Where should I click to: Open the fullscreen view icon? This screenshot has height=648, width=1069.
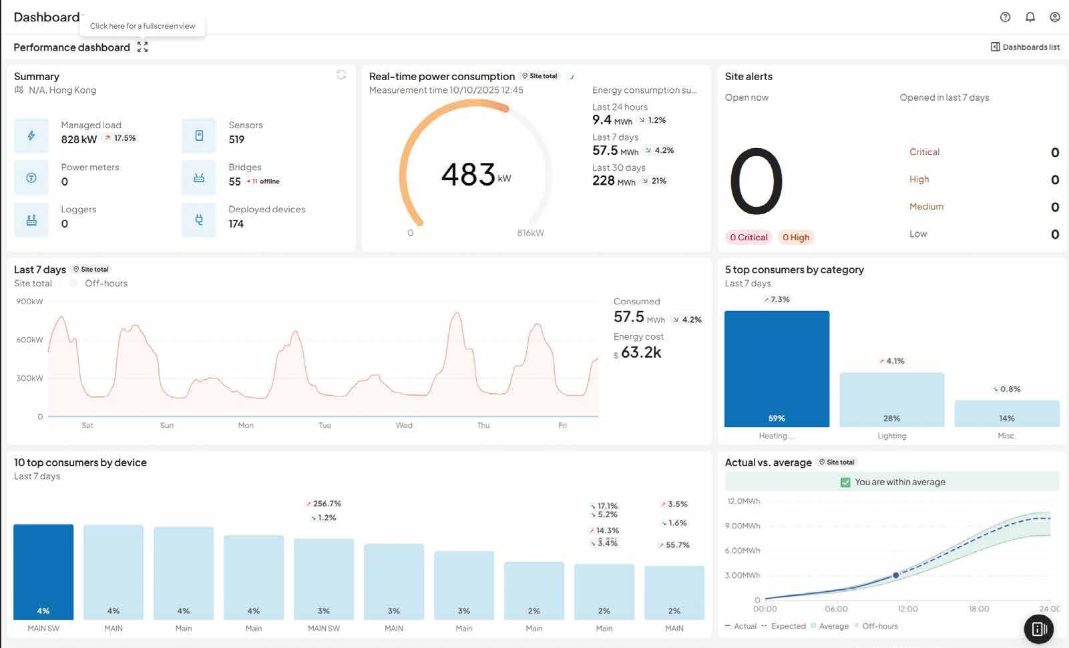[142, 47]
